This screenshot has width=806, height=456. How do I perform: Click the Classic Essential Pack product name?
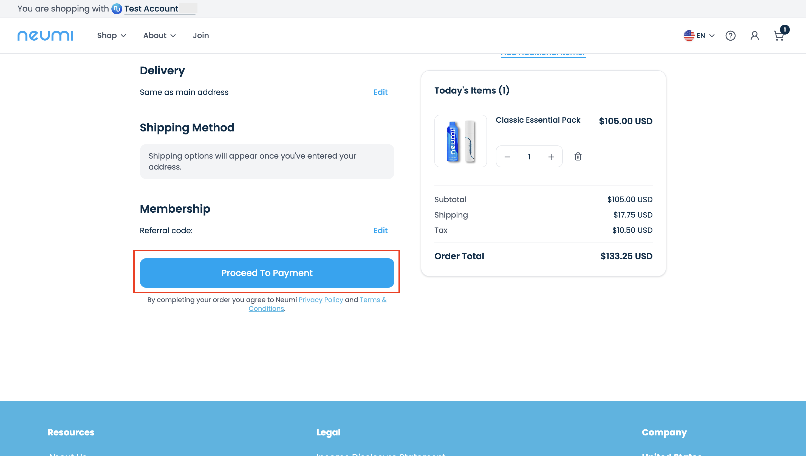click(538, 120)
